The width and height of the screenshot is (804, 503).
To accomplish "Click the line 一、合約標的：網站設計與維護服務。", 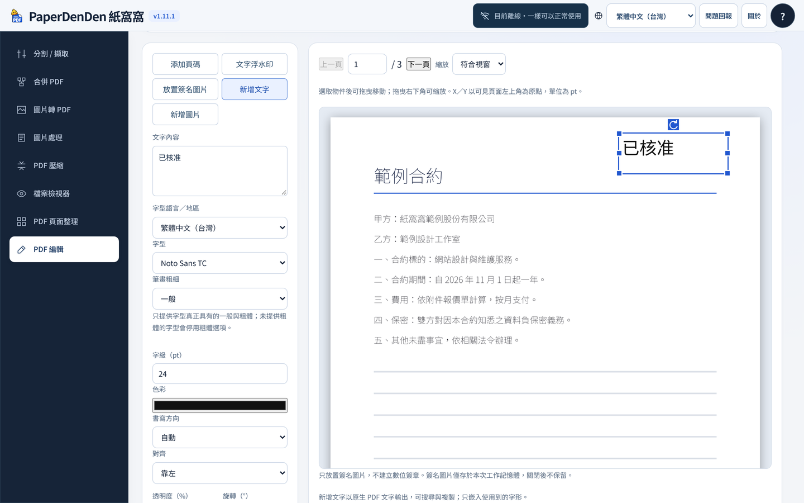I will [x=447, y=259].
